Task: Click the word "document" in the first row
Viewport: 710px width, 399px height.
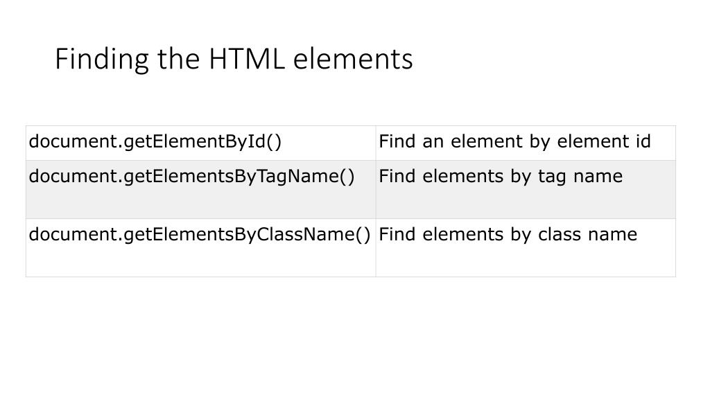Action: (x=73, y=141)
